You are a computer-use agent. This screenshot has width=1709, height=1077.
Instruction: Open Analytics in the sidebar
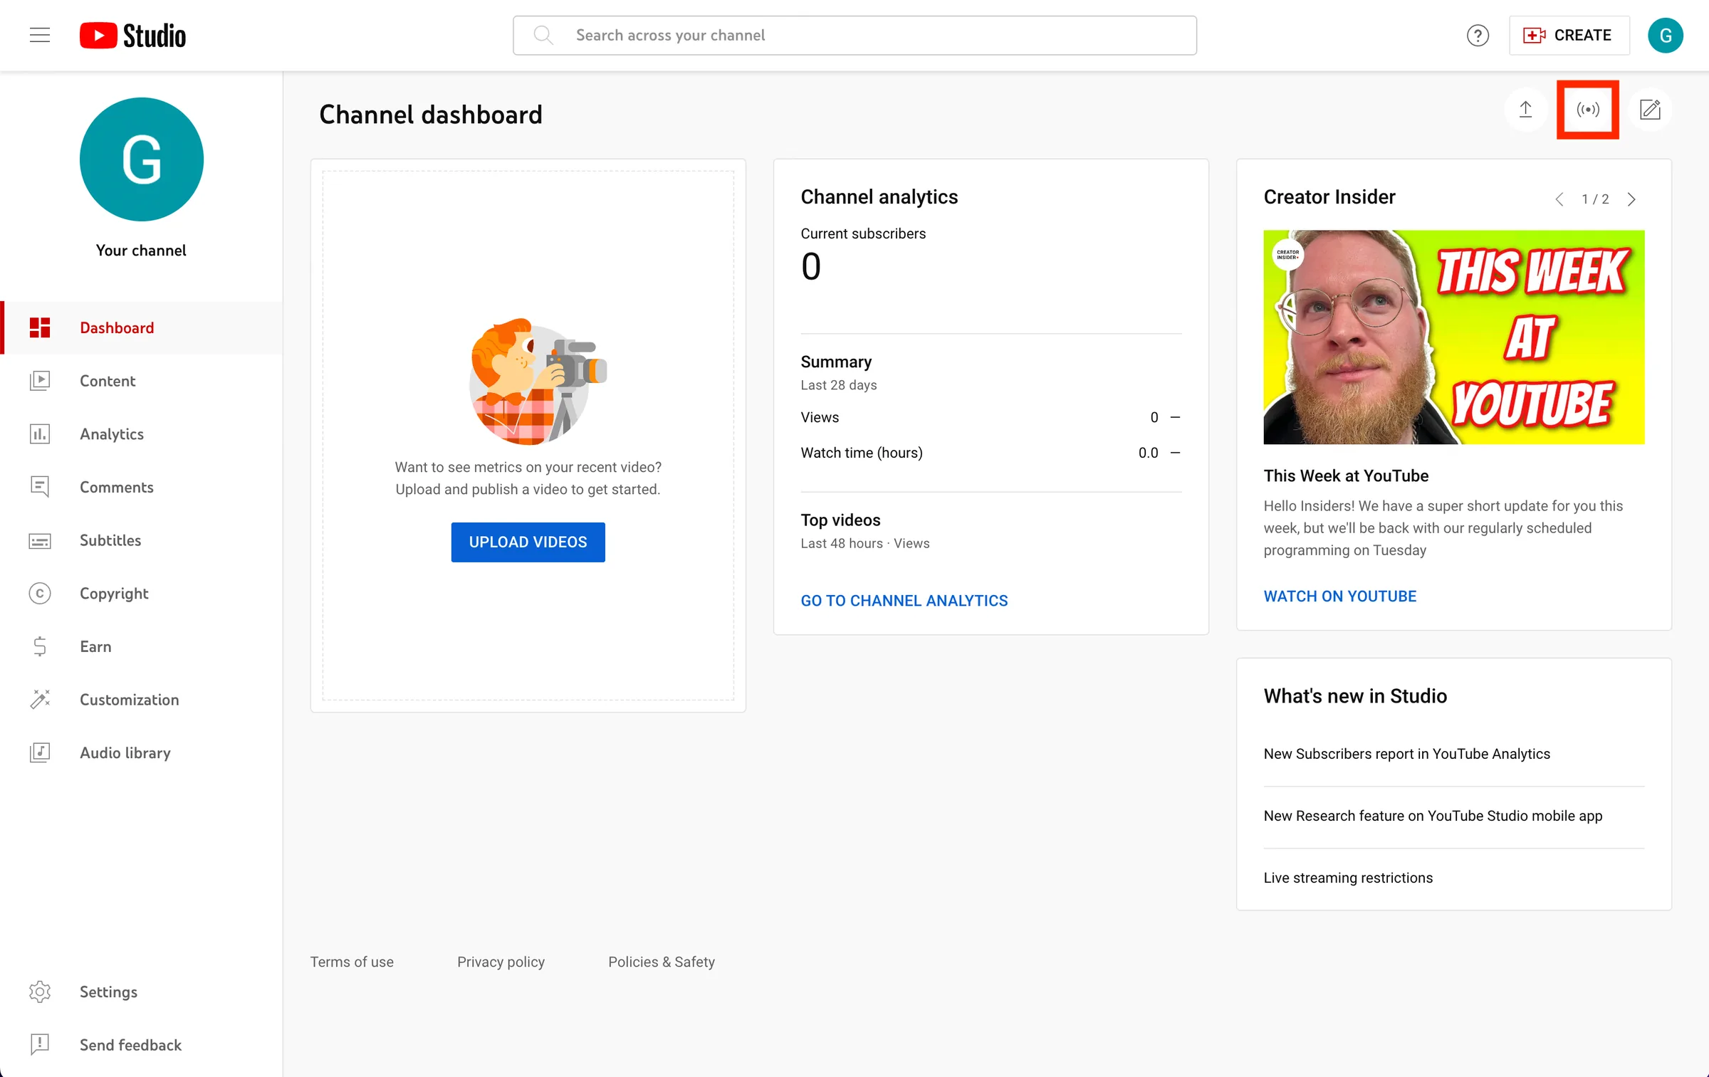click(x=142, y=434)
